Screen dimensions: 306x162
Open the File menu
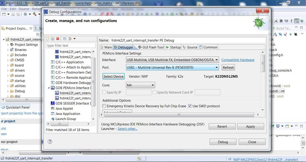(x=4, y=9)
